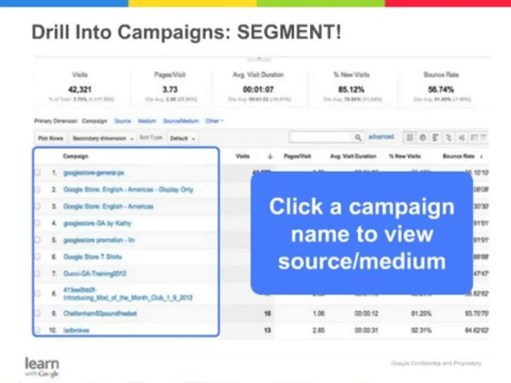The width and height of the screenshot is (511, 383).
Task: Tick checkbox for Introducing_Mod_of_the_Month_Club row
Action: [x=37, y=294]
